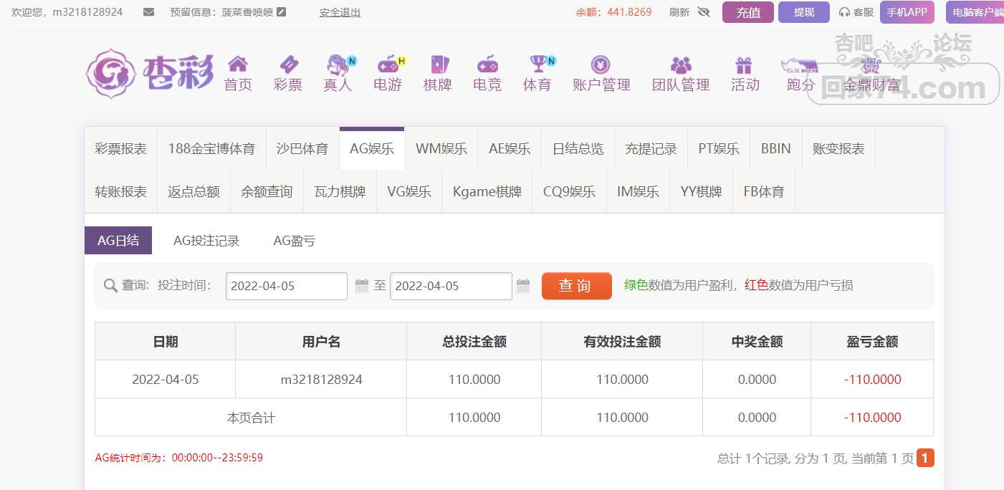Screen dimensions: 1004x490
Task: Open 团队管理 people icon
Action: pos(681,65)
